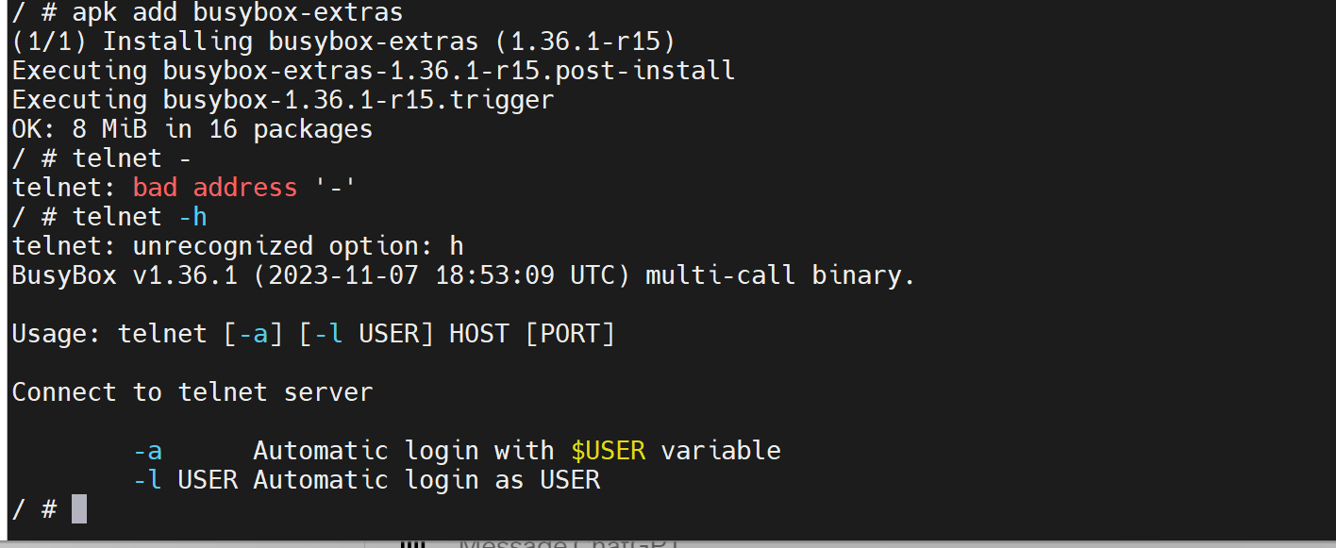This screenshot has width=1336, height=548.
Task: Click the cyan -a option in description list
Action: [147, 451]
